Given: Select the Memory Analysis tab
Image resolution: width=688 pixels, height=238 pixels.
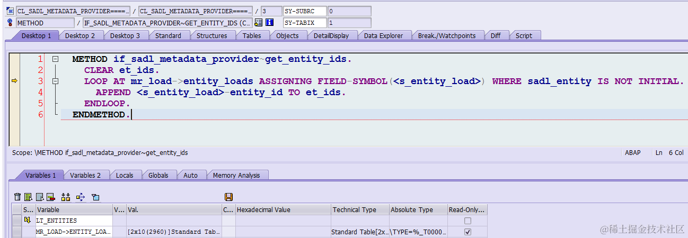Looking at the screenshot, I should [x=236, y=175].
